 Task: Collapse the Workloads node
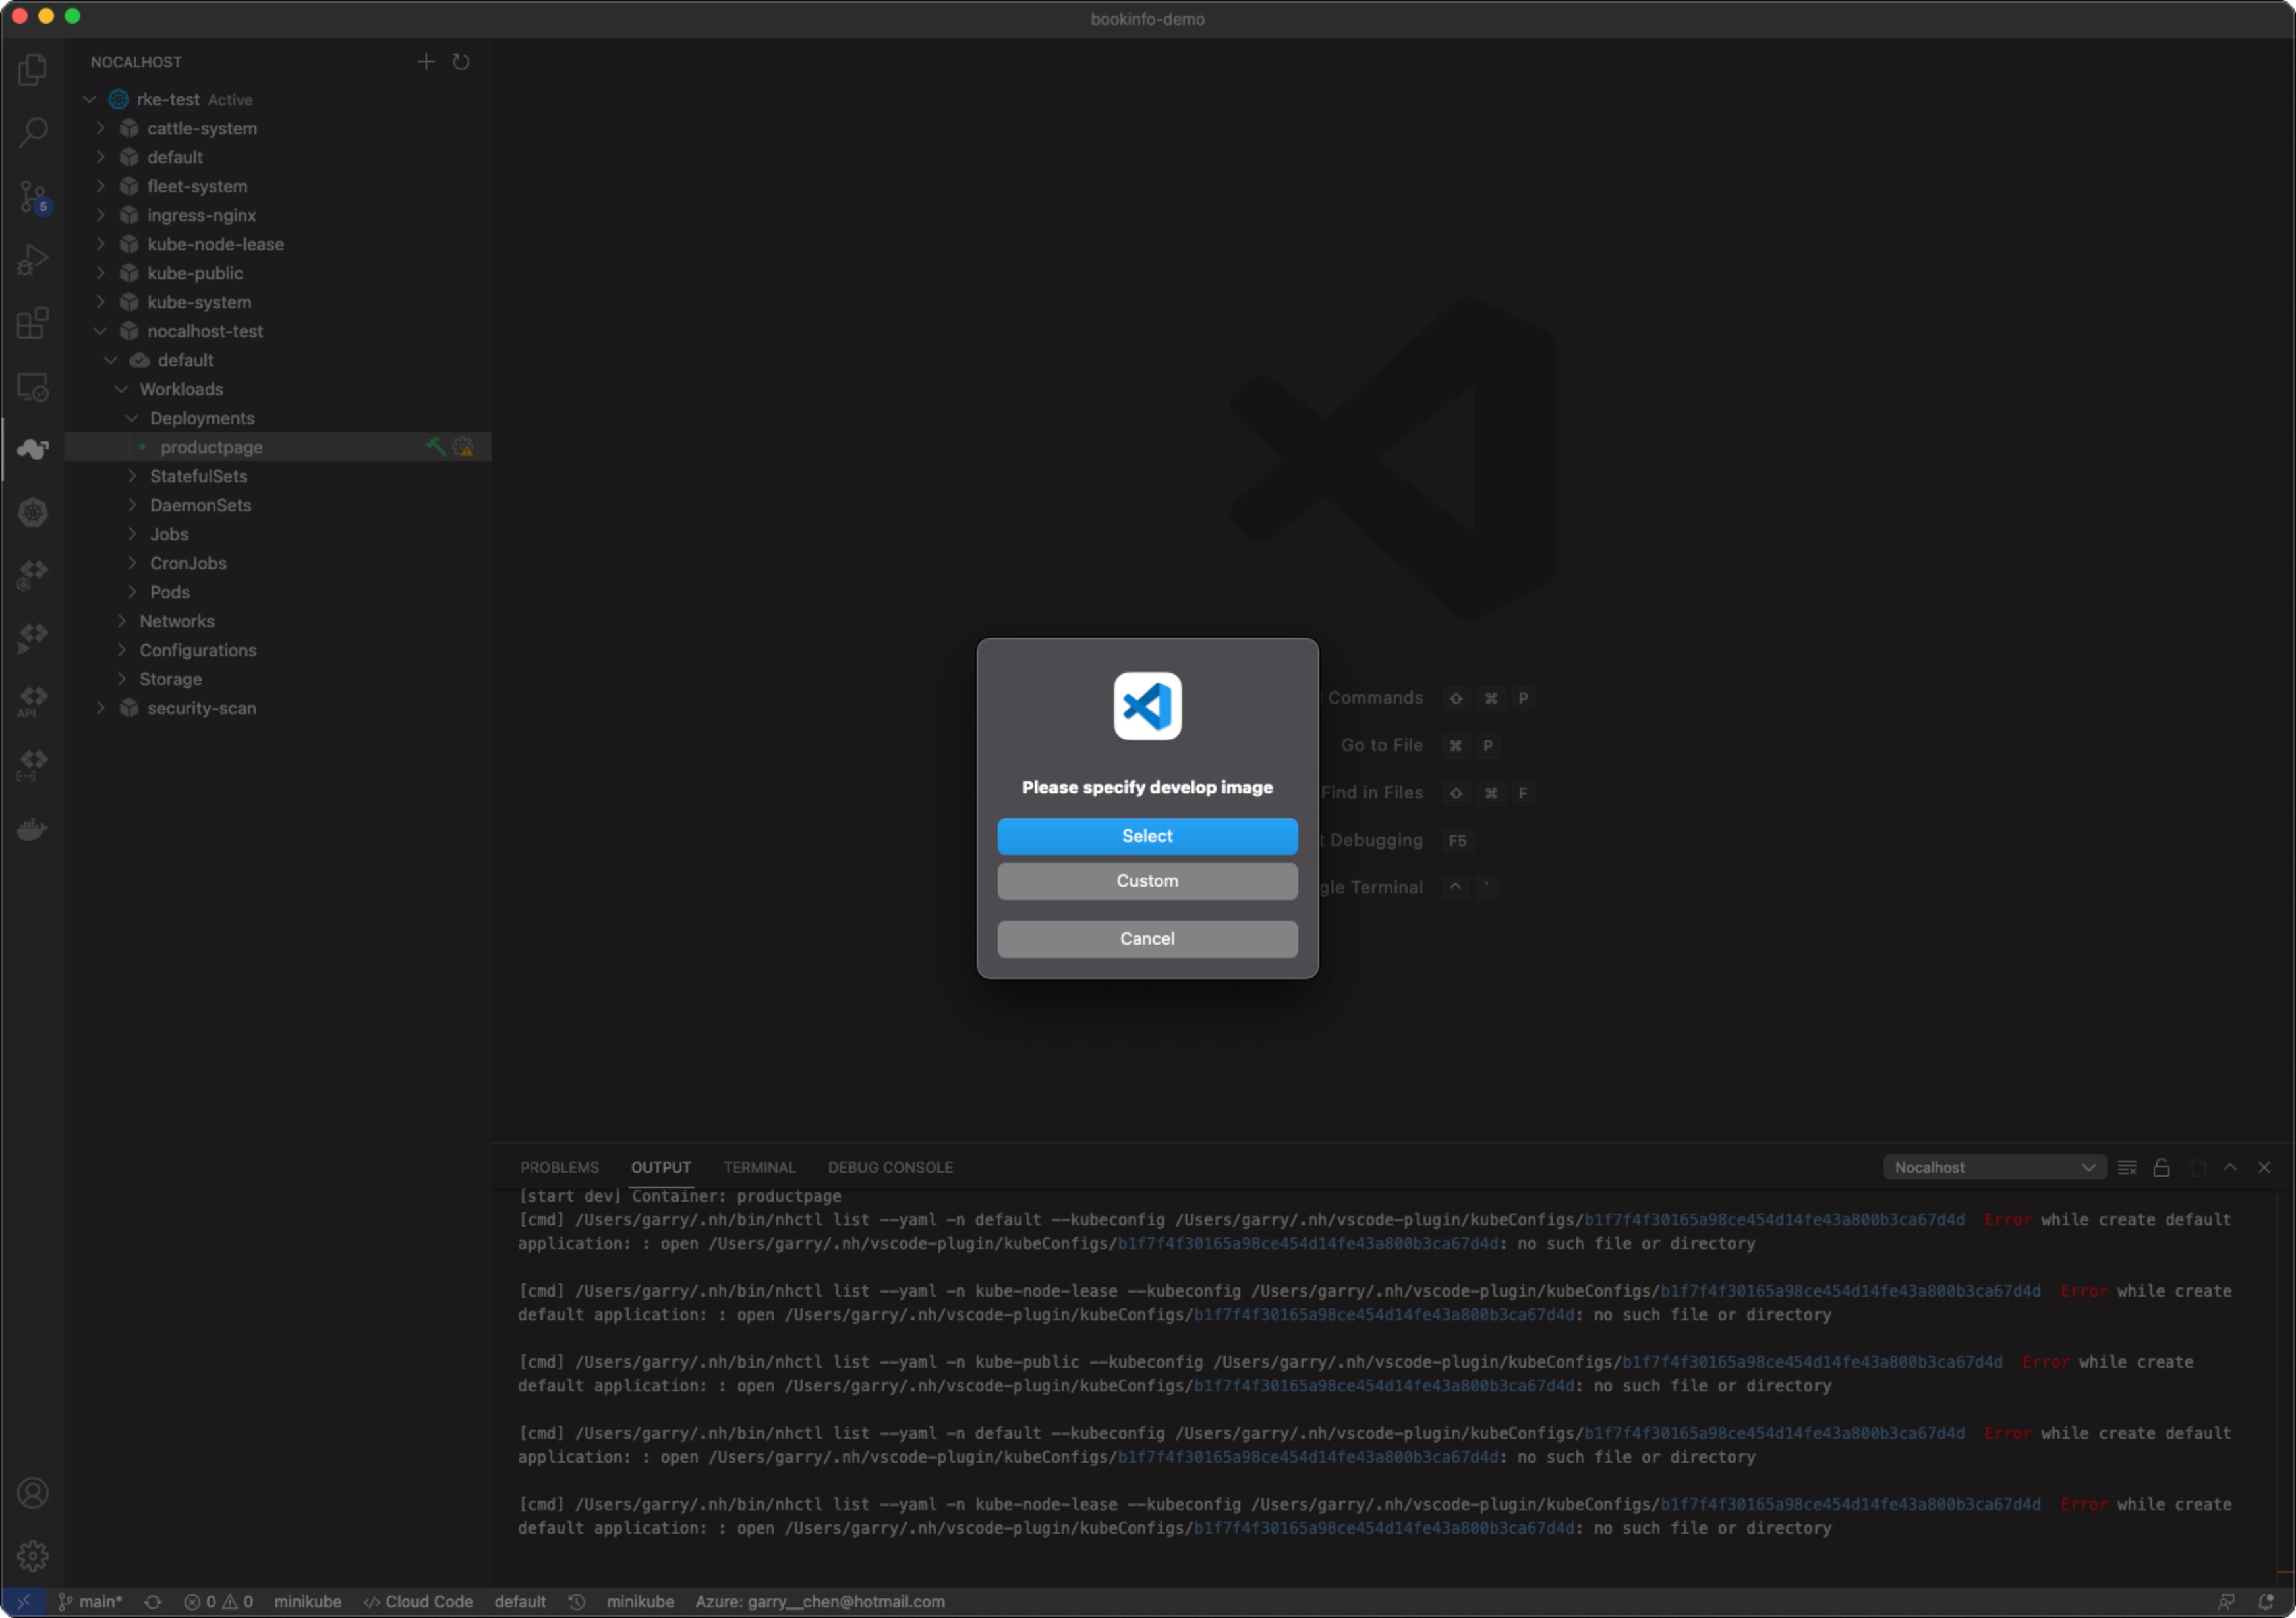click(x=121, y=389)
